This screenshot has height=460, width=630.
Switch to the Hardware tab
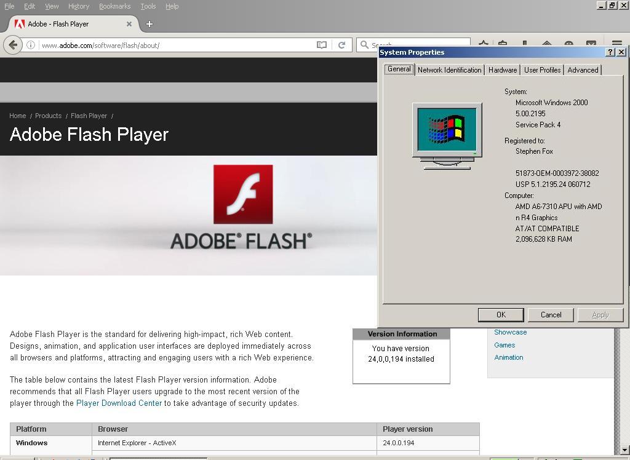503,70
